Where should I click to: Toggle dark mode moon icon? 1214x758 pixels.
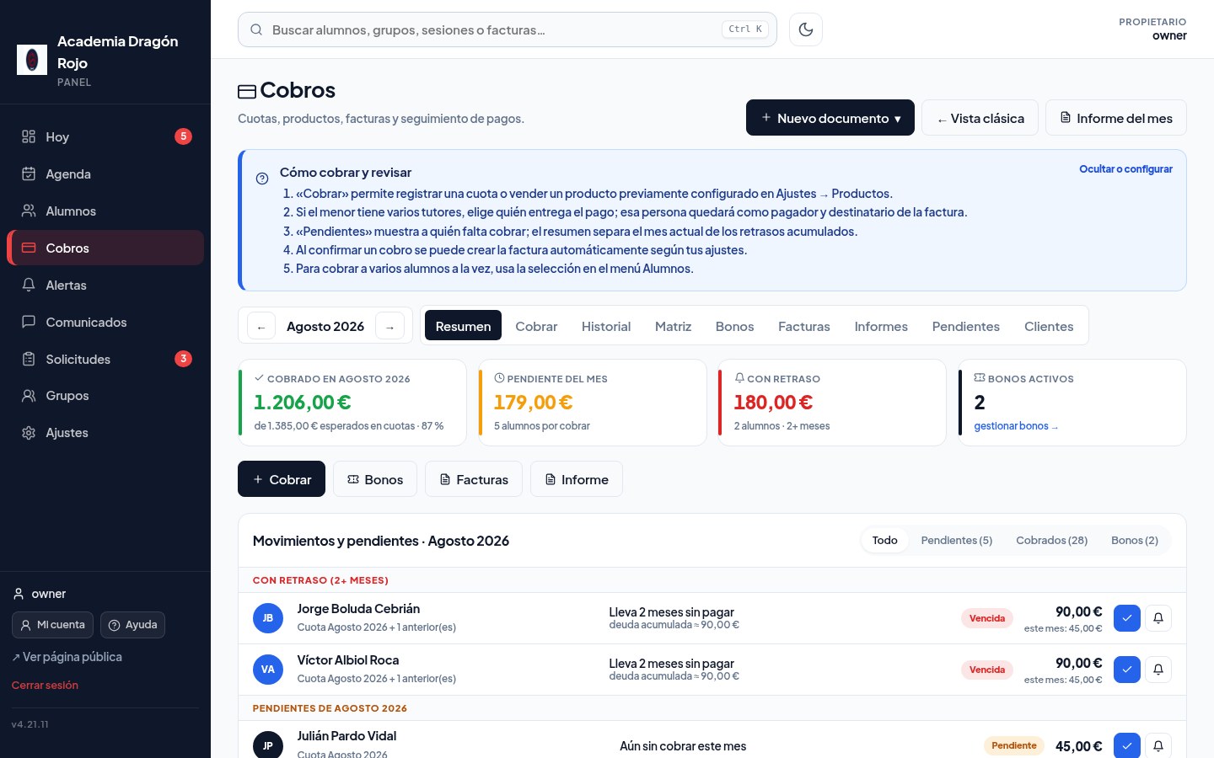[806, 29]
